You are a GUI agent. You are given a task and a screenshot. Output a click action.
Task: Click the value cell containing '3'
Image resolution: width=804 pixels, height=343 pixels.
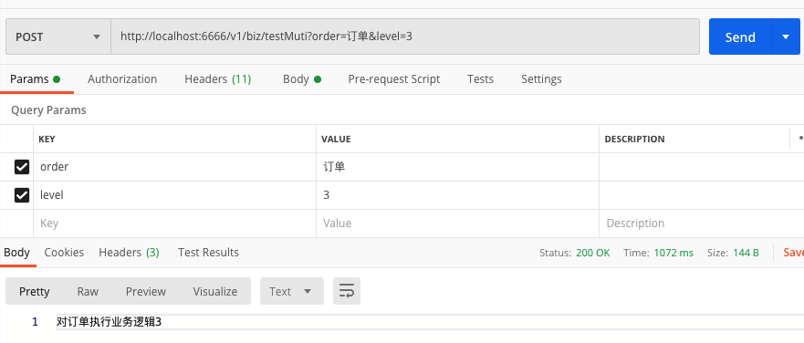457,195
